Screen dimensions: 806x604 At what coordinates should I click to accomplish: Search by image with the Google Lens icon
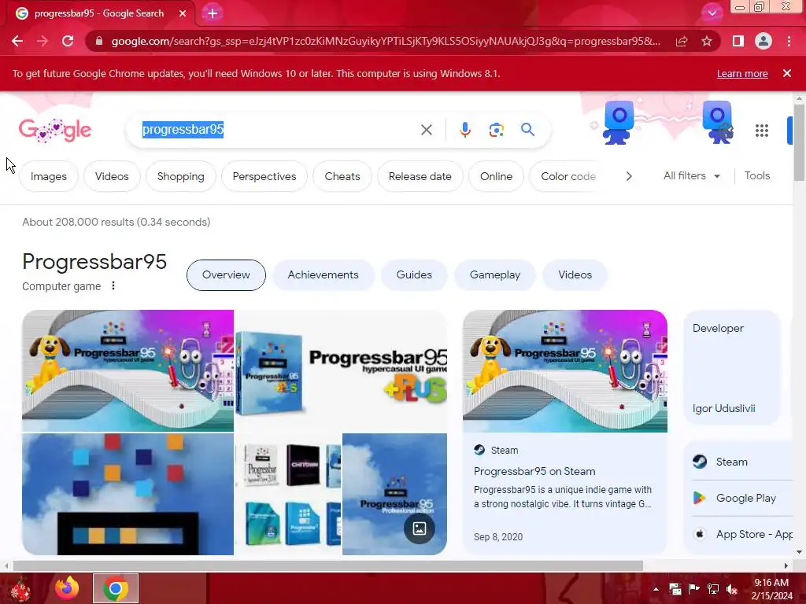[x=496, y=130]
